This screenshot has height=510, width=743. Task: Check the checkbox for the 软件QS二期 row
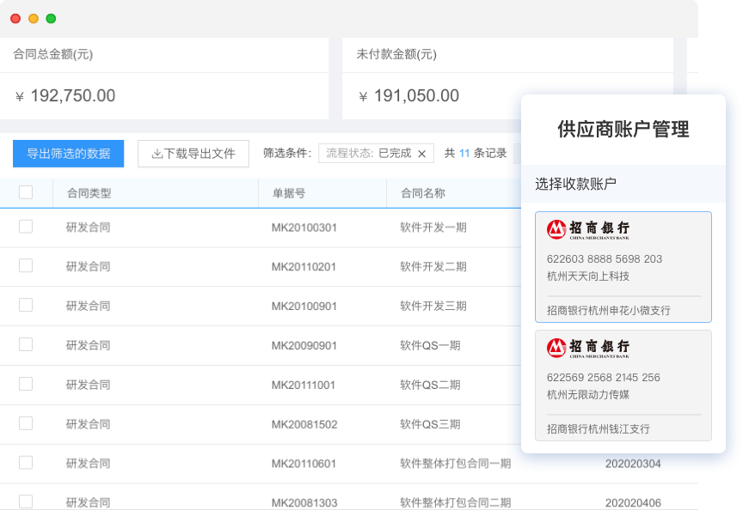tap(27, 385)
